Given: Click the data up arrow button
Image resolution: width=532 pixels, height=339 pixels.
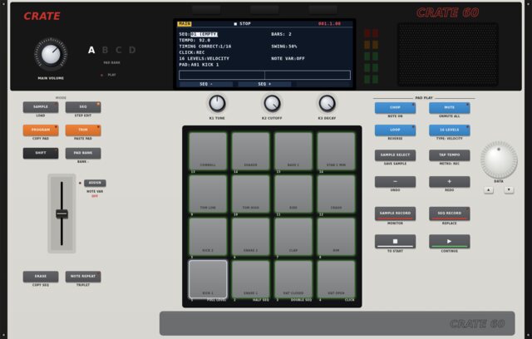Looking at the screenshot, I should (489, 189).
